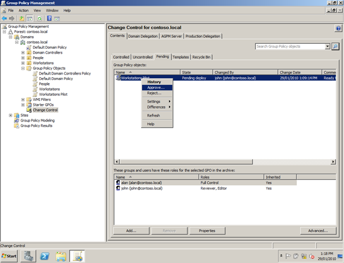Expand the Sites tree node
This screenshot has width=344, height=263.
10,115
